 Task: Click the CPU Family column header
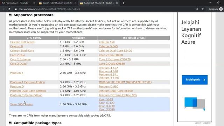(34, 38)
